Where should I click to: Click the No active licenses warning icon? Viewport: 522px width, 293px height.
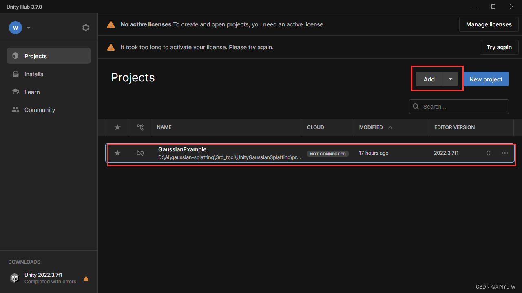point(111,25)
